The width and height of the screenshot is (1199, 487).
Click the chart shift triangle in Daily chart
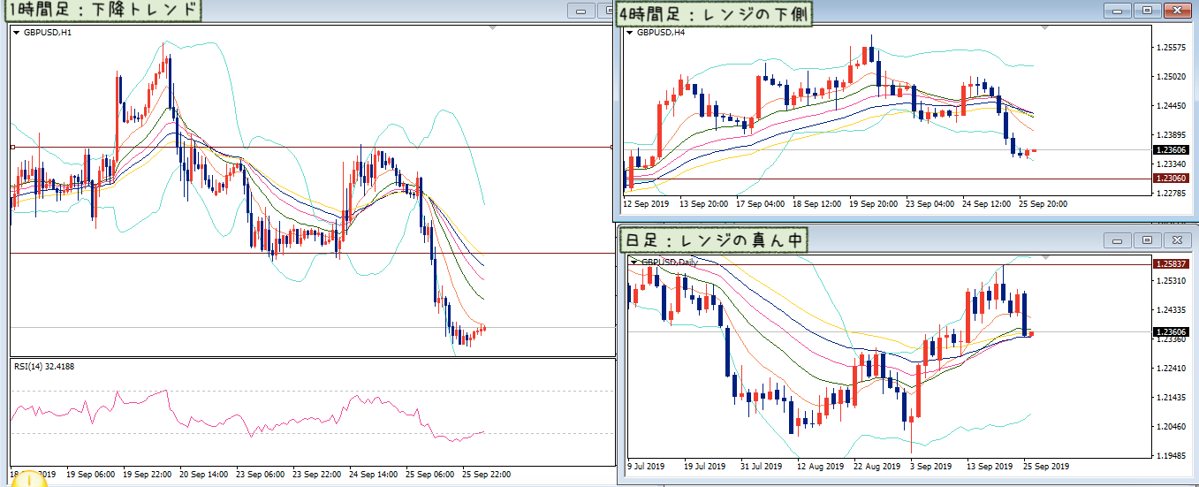point(1046,258)
